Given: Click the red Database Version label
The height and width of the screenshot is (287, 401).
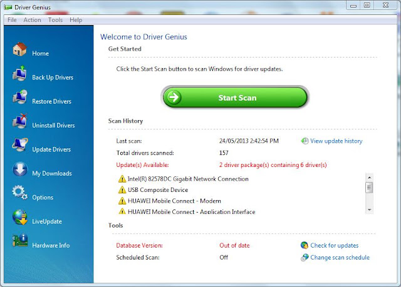Looking at the screenshot, I should coord(139,245).
